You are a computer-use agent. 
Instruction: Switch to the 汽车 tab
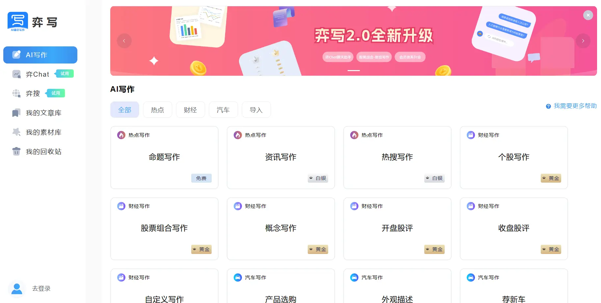click(223, 110)
